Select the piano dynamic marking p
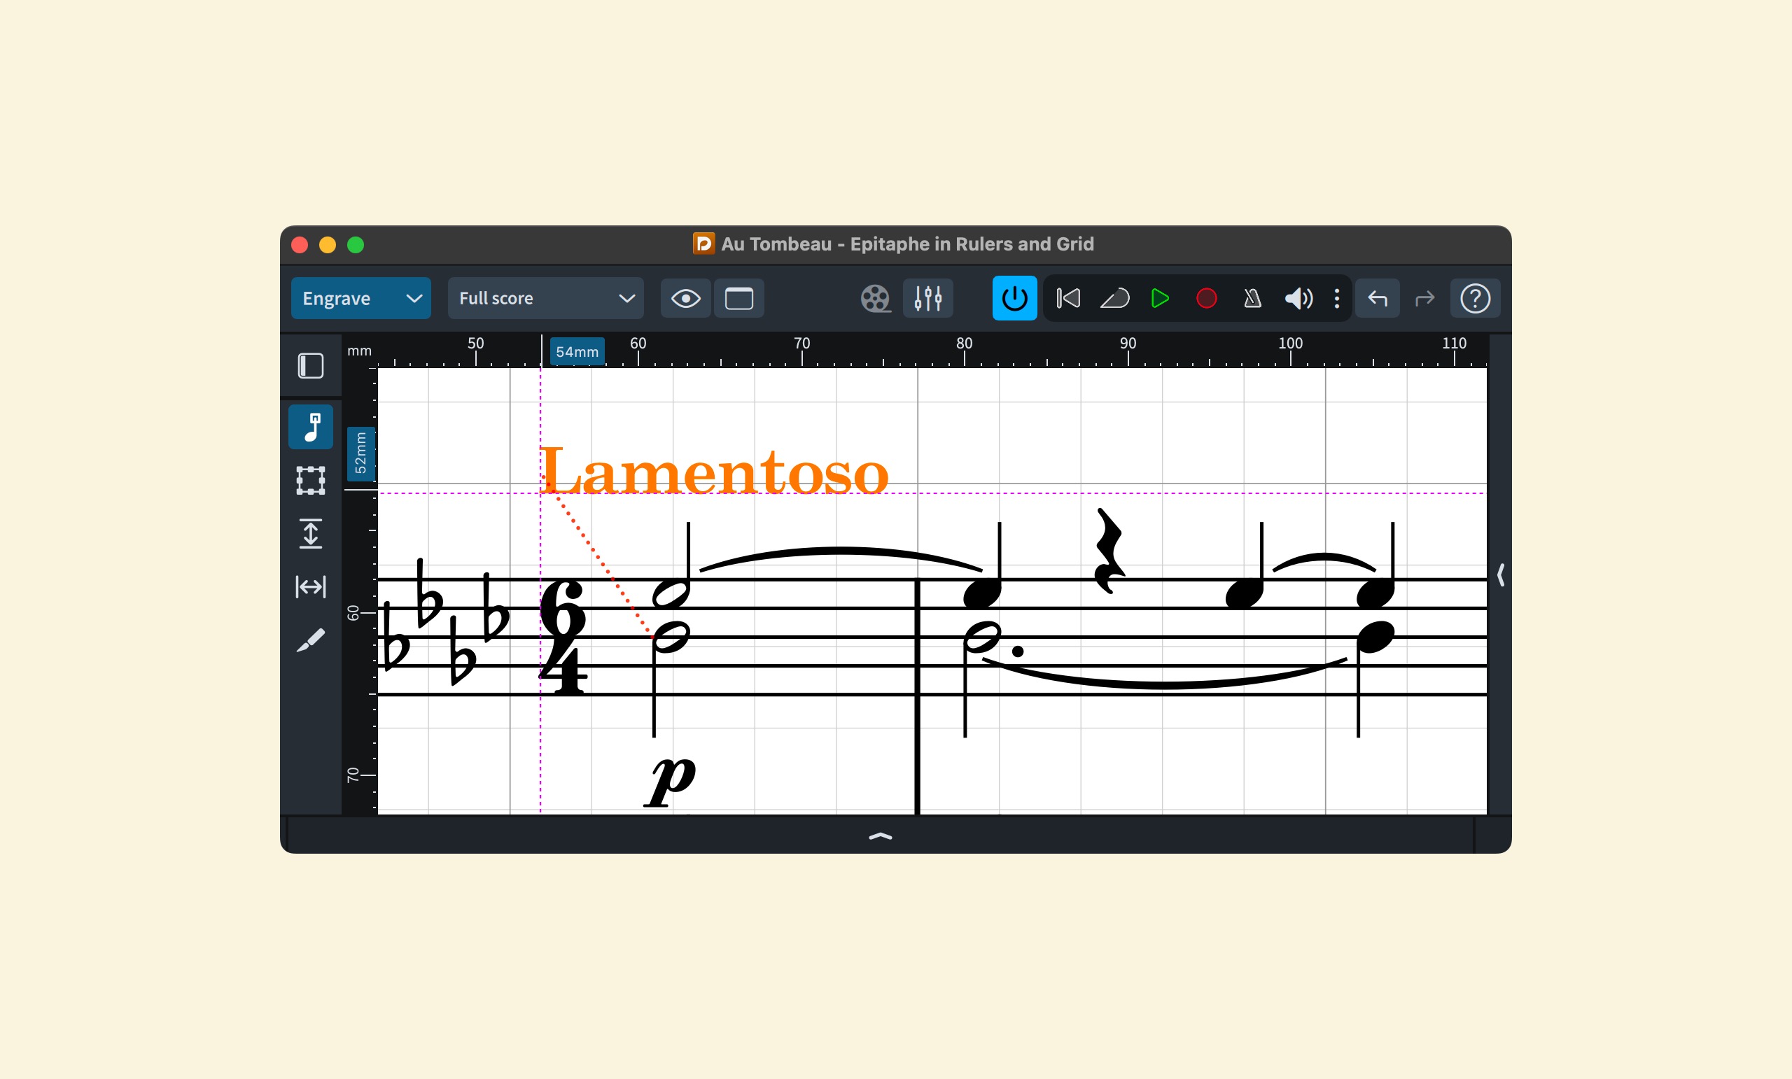The image size is (1792, 1079). (670, 782)
